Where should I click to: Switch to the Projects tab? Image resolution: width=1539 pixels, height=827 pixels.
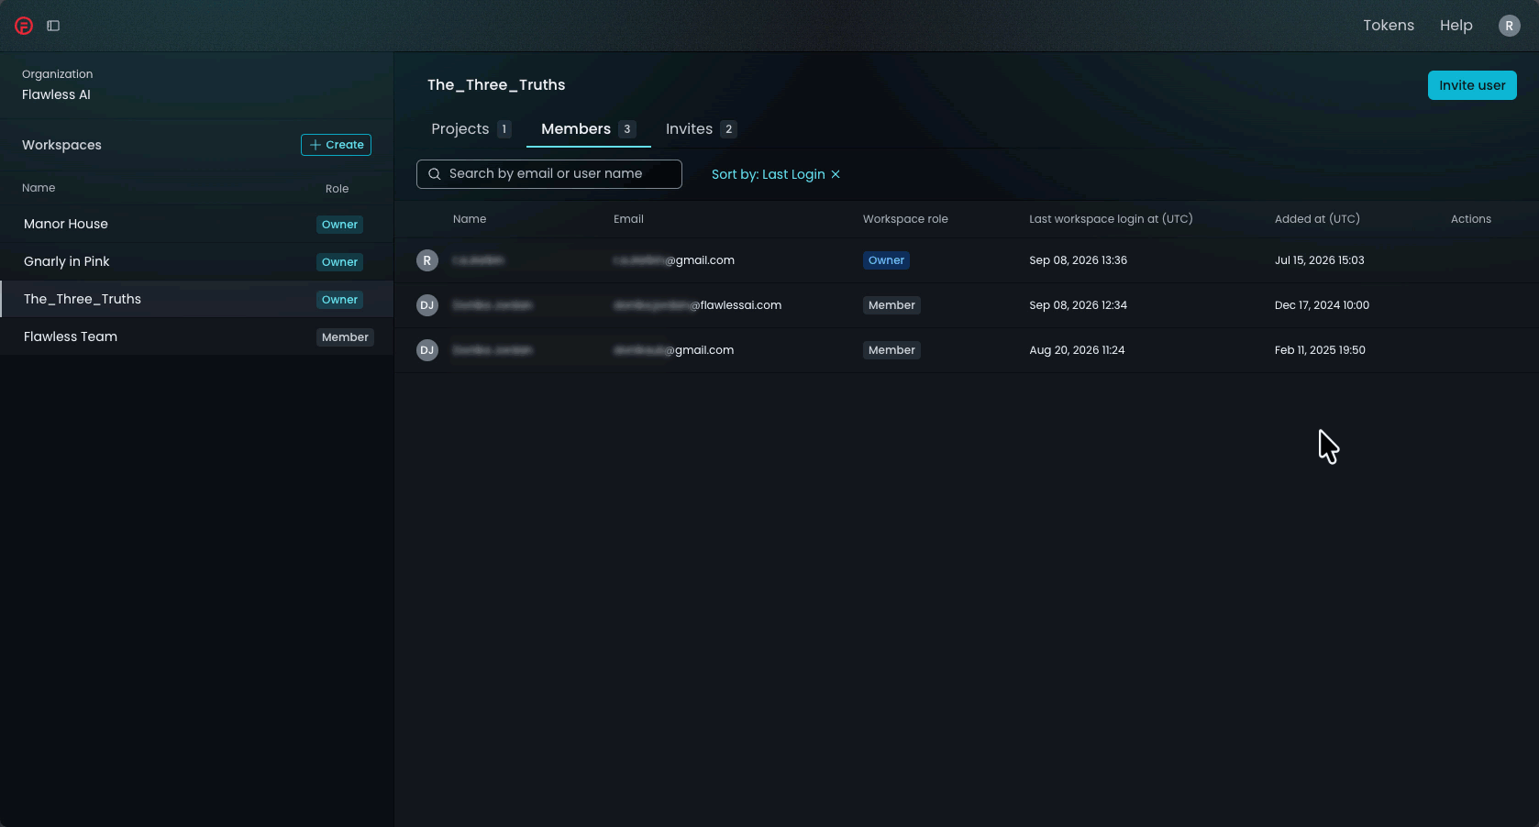coord(471,129)
